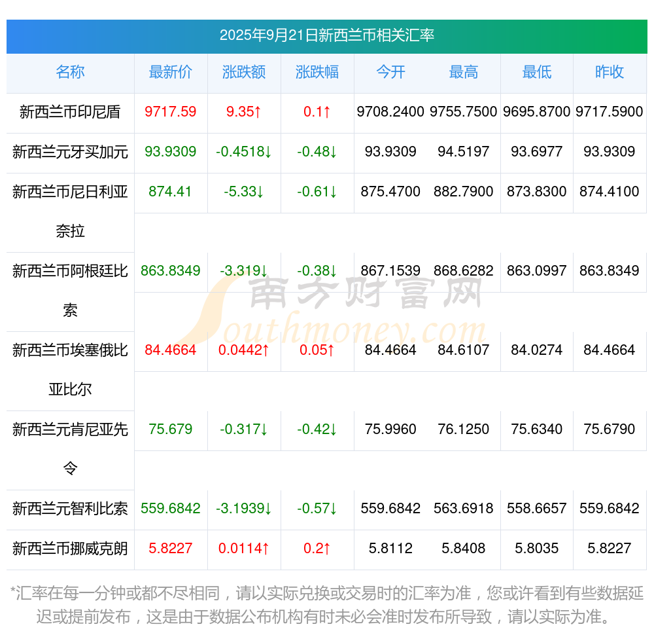Click low value 558.6657
Screen dimensions: 654x637
pyautogui.click(x=537, y=509)
